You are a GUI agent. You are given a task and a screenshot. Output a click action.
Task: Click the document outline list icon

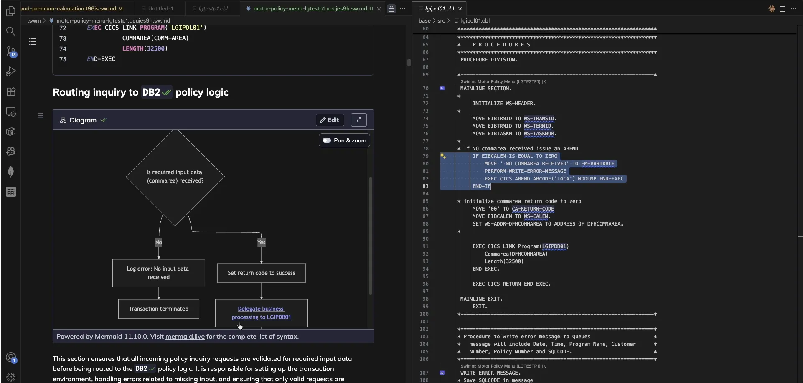pos(32,42)
